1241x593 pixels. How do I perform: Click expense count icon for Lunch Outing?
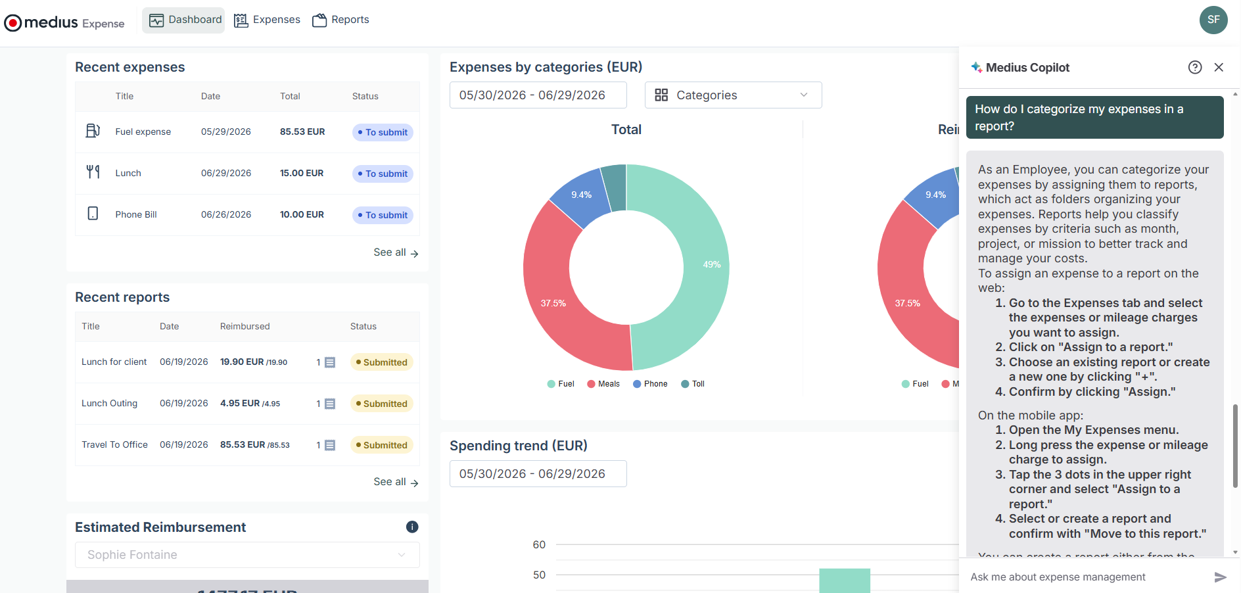tap(330, 404)
